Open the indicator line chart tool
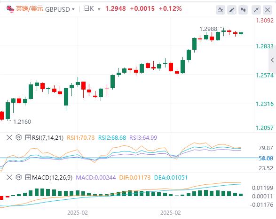This screenshot has width=276, height=219. click(x=221, y=10)
